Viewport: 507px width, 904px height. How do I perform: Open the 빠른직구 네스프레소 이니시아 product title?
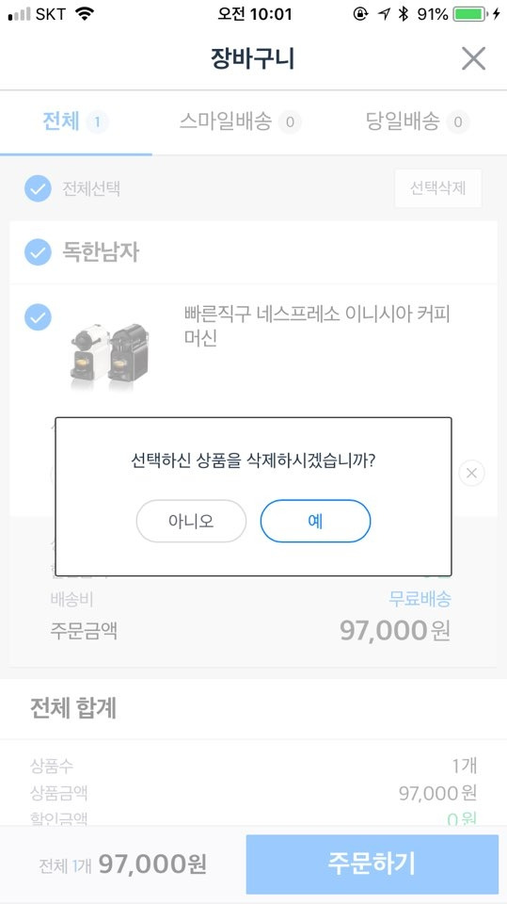pyautogui.click(x=317, y=327)
